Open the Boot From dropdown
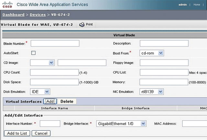The height and width of the screenshot is (140, 207). pos(152,53)
